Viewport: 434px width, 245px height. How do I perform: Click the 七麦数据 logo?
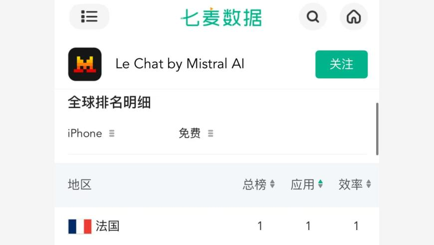tap(221, 17)
